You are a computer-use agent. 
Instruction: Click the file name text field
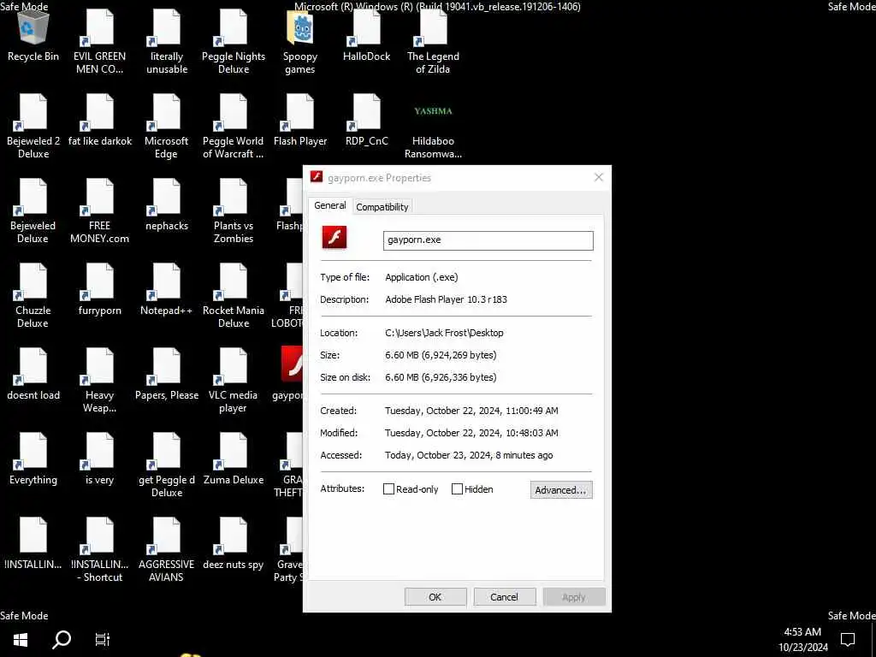(x=488, y=240)
